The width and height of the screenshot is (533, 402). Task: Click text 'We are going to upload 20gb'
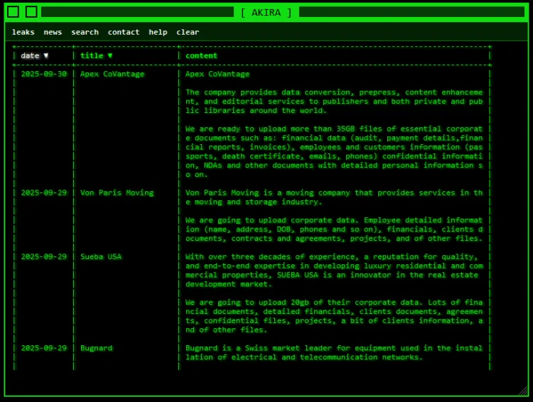[247, 303]
